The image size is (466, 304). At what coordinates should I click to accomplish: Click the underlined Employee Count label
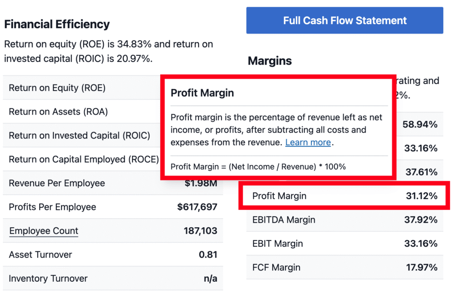44,231
